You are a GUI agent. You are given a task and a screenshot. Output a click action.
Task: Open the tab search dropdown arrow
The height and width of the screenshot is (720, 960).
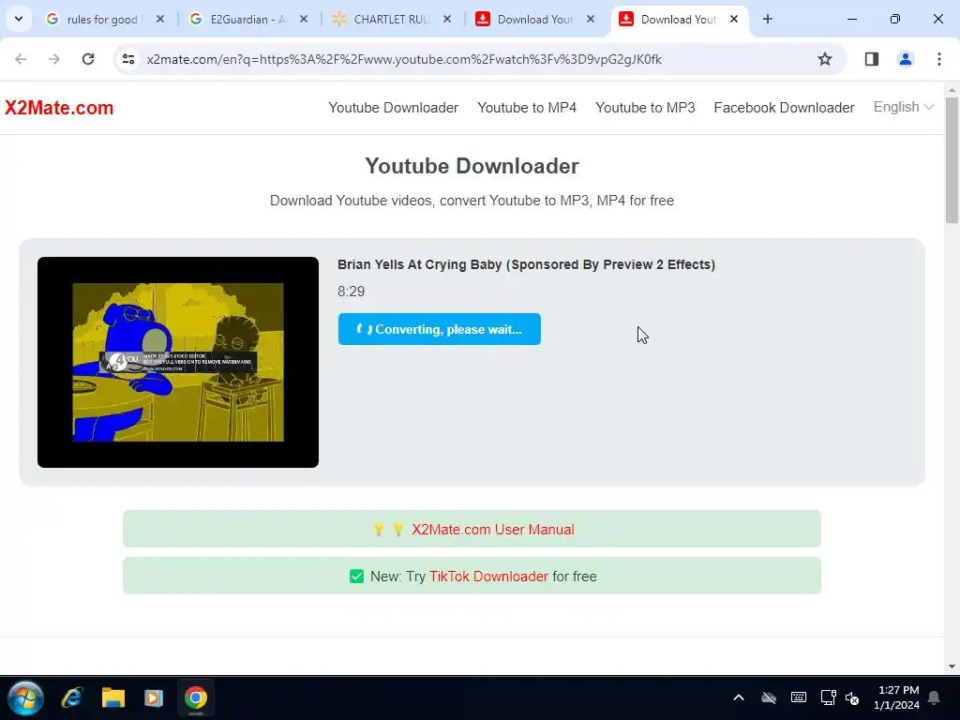pos(19,19)
